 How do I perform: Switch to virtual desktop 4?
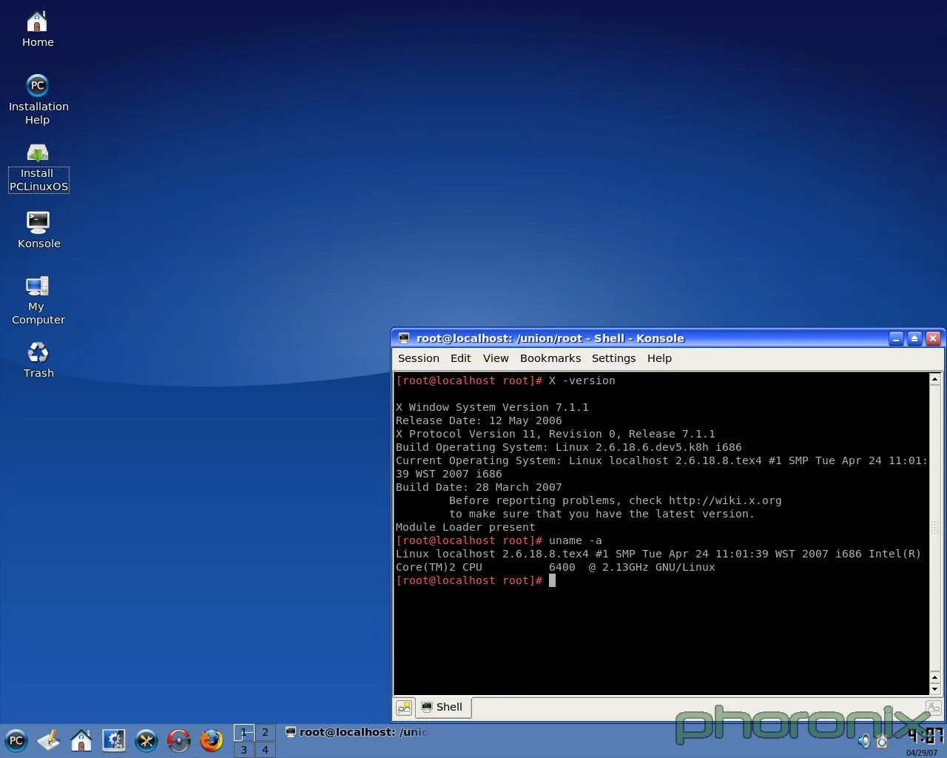point(265,750)
